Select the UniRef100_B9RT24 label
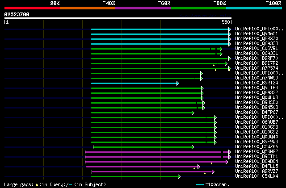Viewport: 286px width, 188px height. [x=257, y=83]
